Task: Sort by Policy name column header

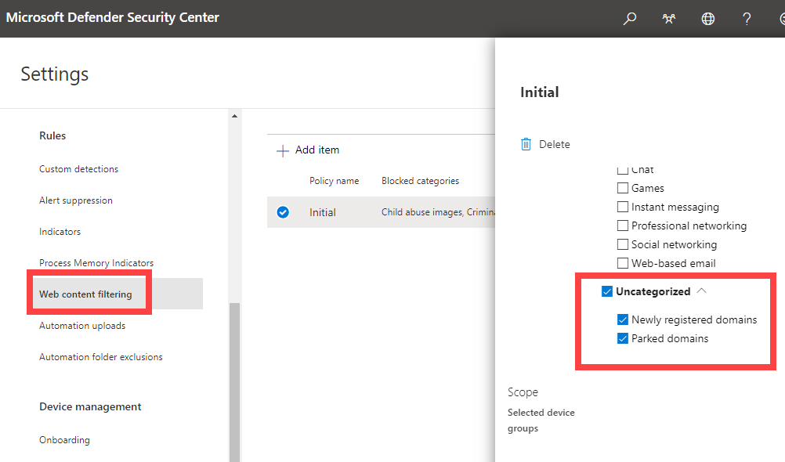Action: tap(334, 181)
